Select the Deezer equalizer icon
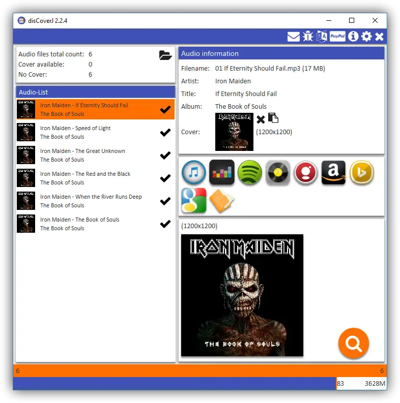This screenshot has height=403, width=400. point(221,172)
